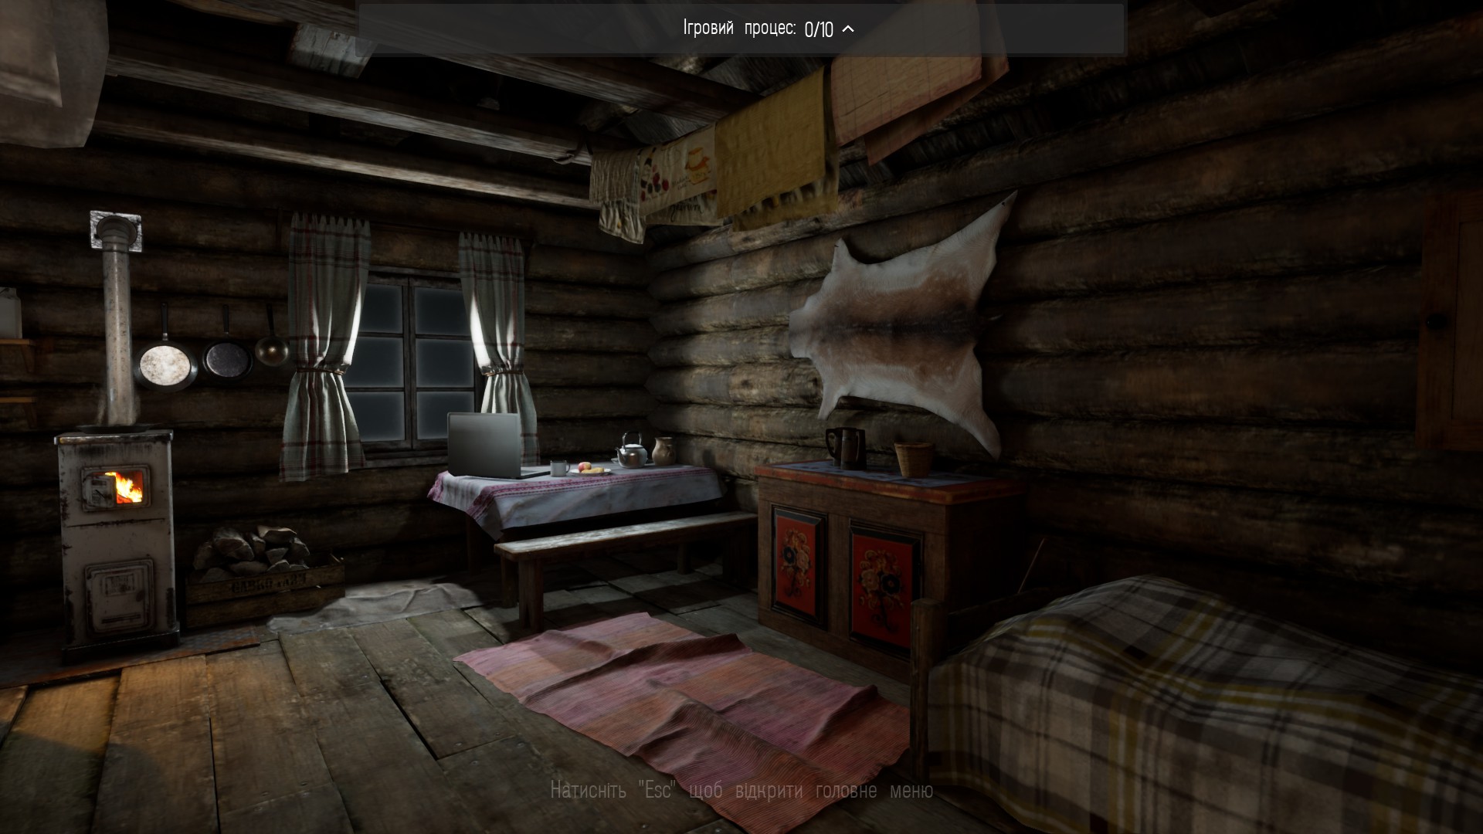Click the 'Ігровий процес' progress label
1483x834 pixels.
(738, 29)
